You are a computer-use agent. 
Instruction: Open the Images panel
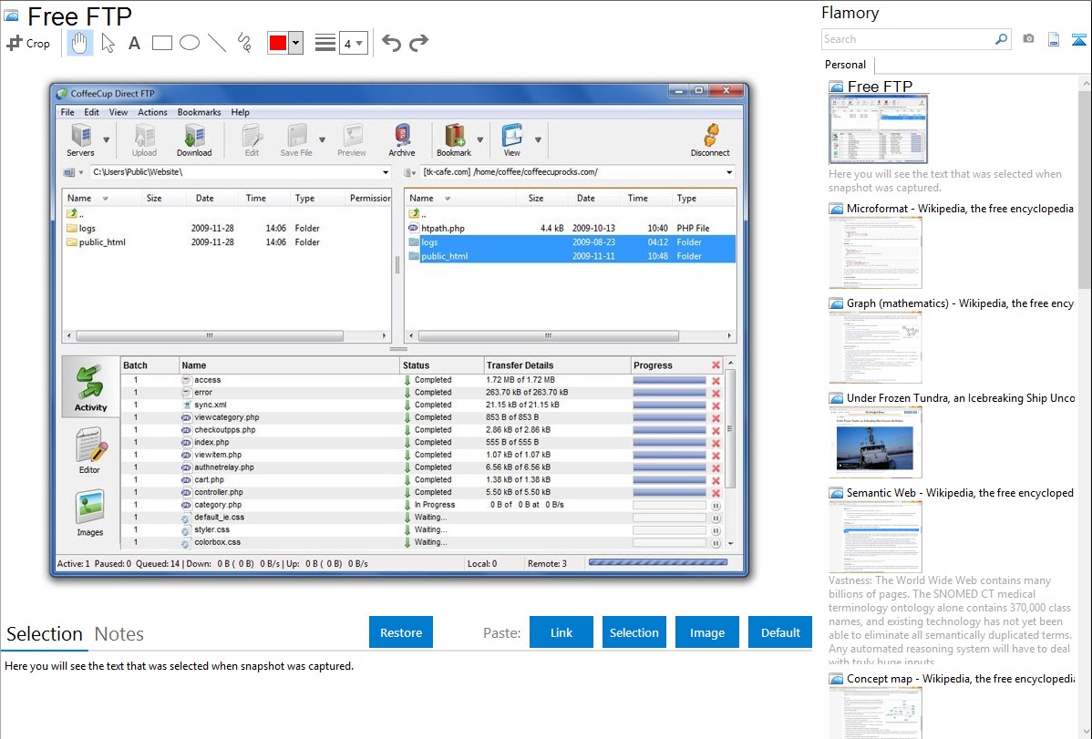(90, 513)
